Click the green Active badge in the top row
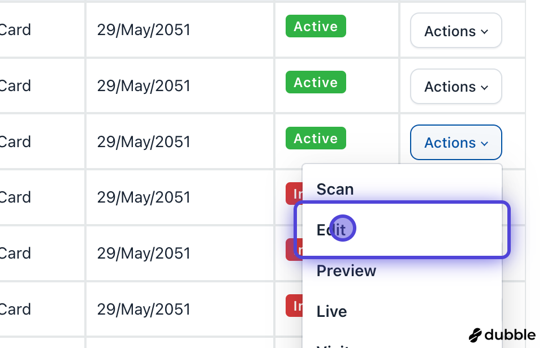Viewport: 543px width, 348px height. pos(316,27)
